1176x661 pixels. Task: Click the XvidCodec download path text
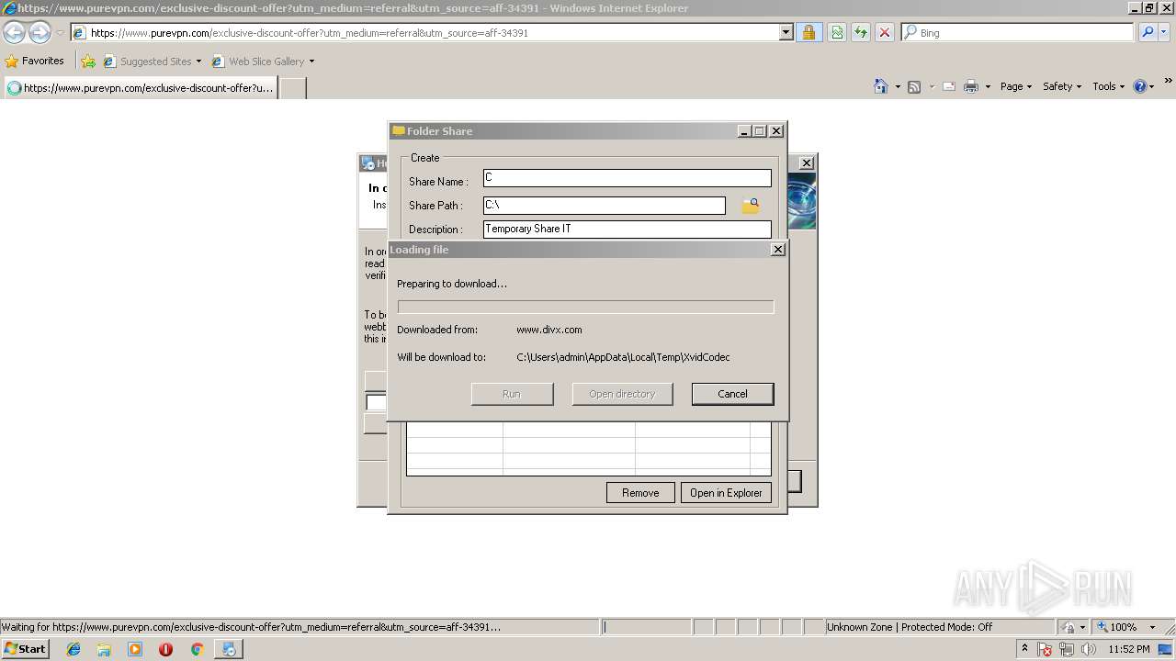click(623, 357)
